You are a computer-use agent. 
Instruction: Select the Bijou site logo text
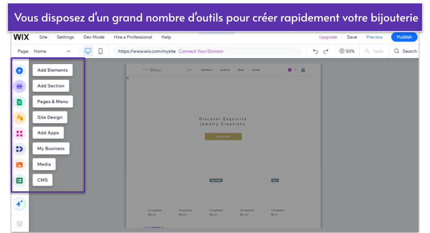(155, 70)
